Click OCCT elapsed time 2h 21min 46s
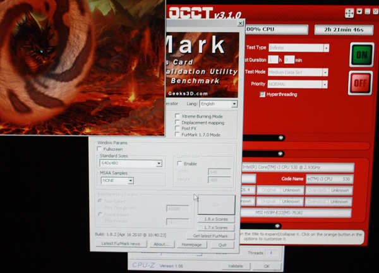The image size is (379, 273). tap(344, 30)
